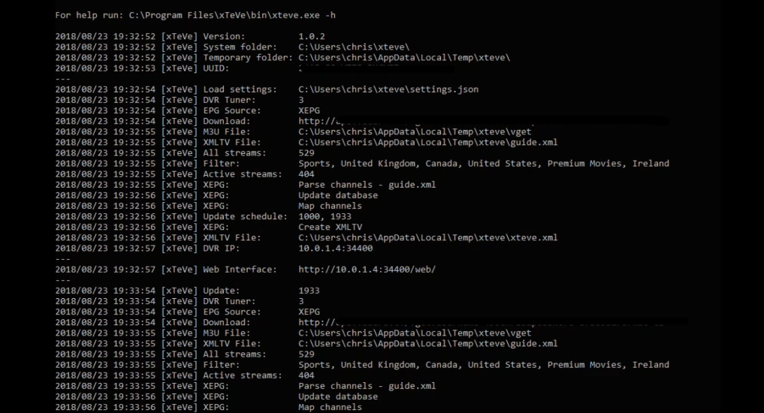Click the Version: label
The height and width of the screenshot is (413, 764).
[224, 37]
